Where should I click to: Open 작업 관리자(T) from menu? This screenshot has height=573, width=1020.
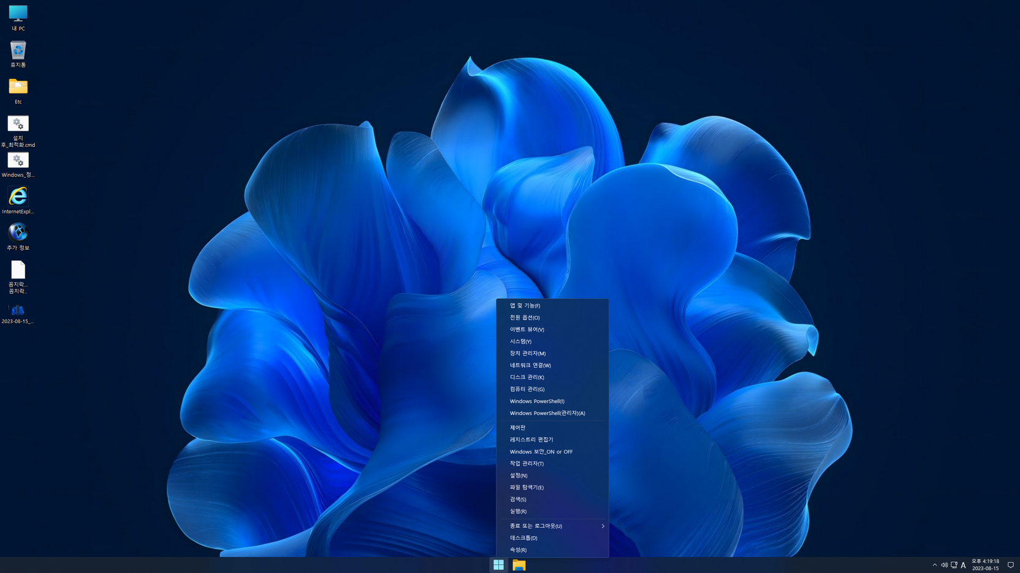tap(552, 463)
